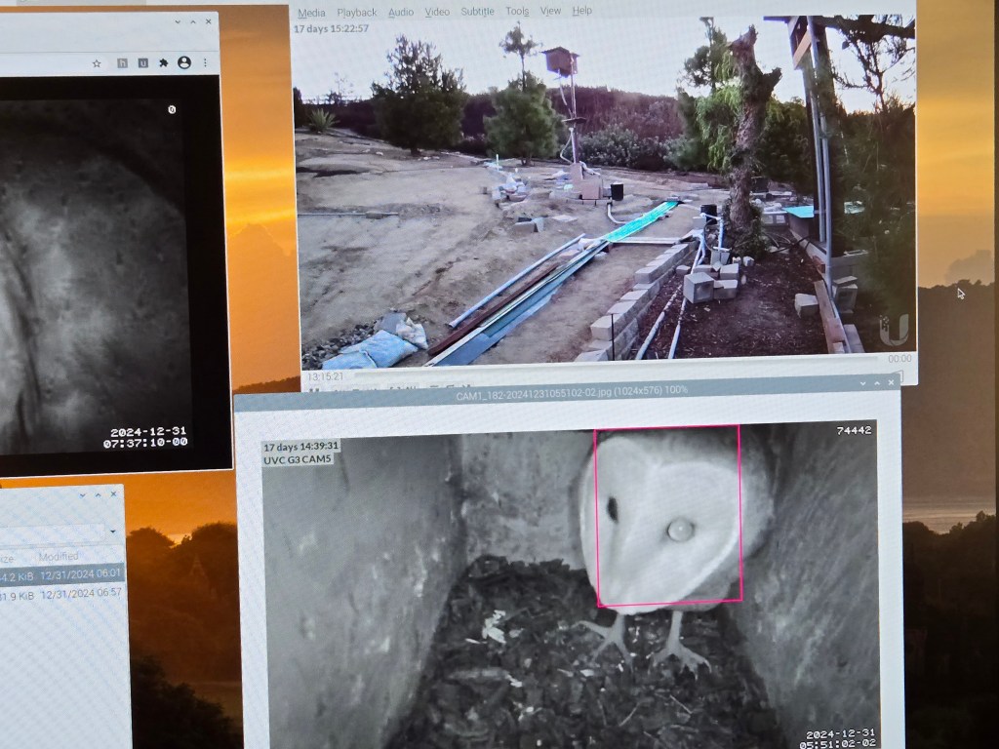The image size is (999, 749).
Task: Open the View menu
Action: (x=550, y=11)
